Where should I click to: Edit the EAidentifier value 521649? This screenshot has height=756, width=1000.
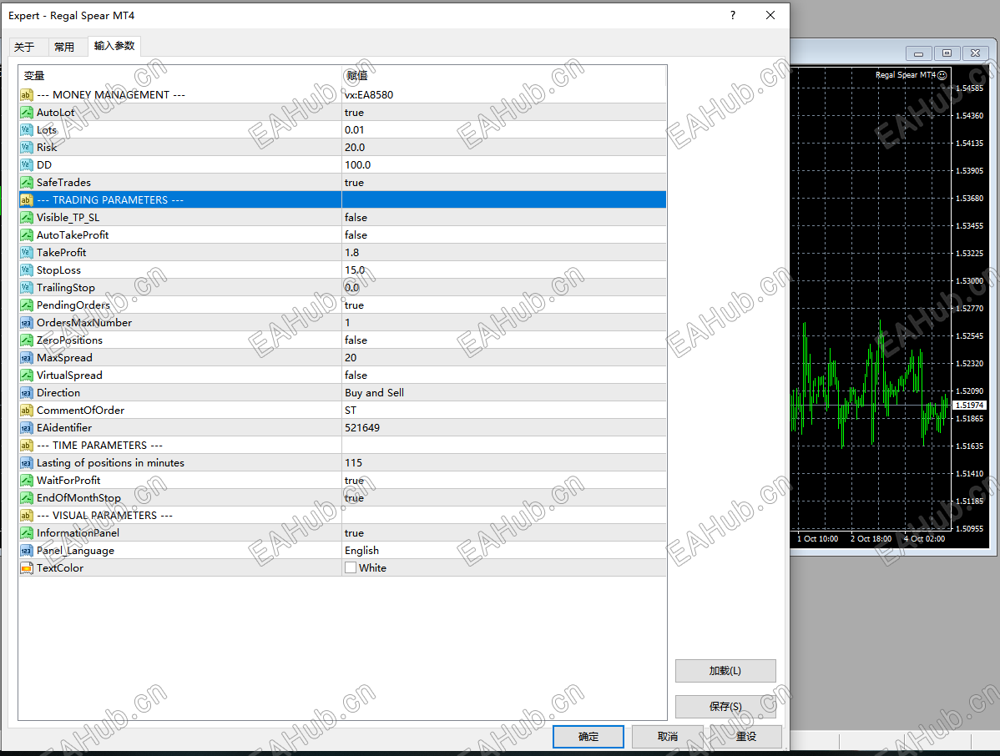point(362,428)
